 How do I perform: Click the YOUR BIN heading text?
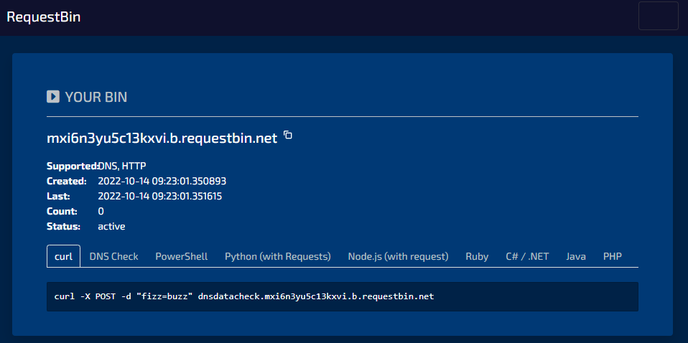click(x=96, y=97)
